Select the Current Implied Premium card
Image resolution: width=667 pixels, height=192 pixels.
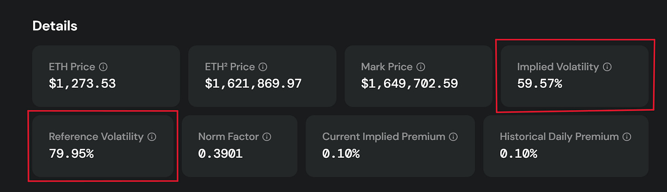coord(390,146)
